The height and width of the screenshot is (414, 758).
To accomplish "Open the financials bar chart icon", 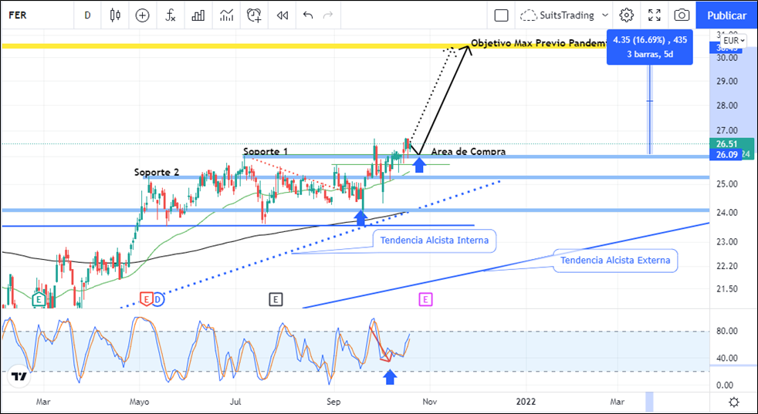I will click(198, 15).
